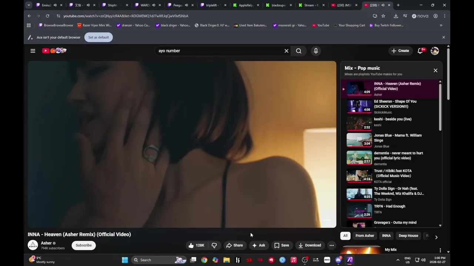Open Windows Start menu
The image size is (474, 266).
(x=125, y=260)
